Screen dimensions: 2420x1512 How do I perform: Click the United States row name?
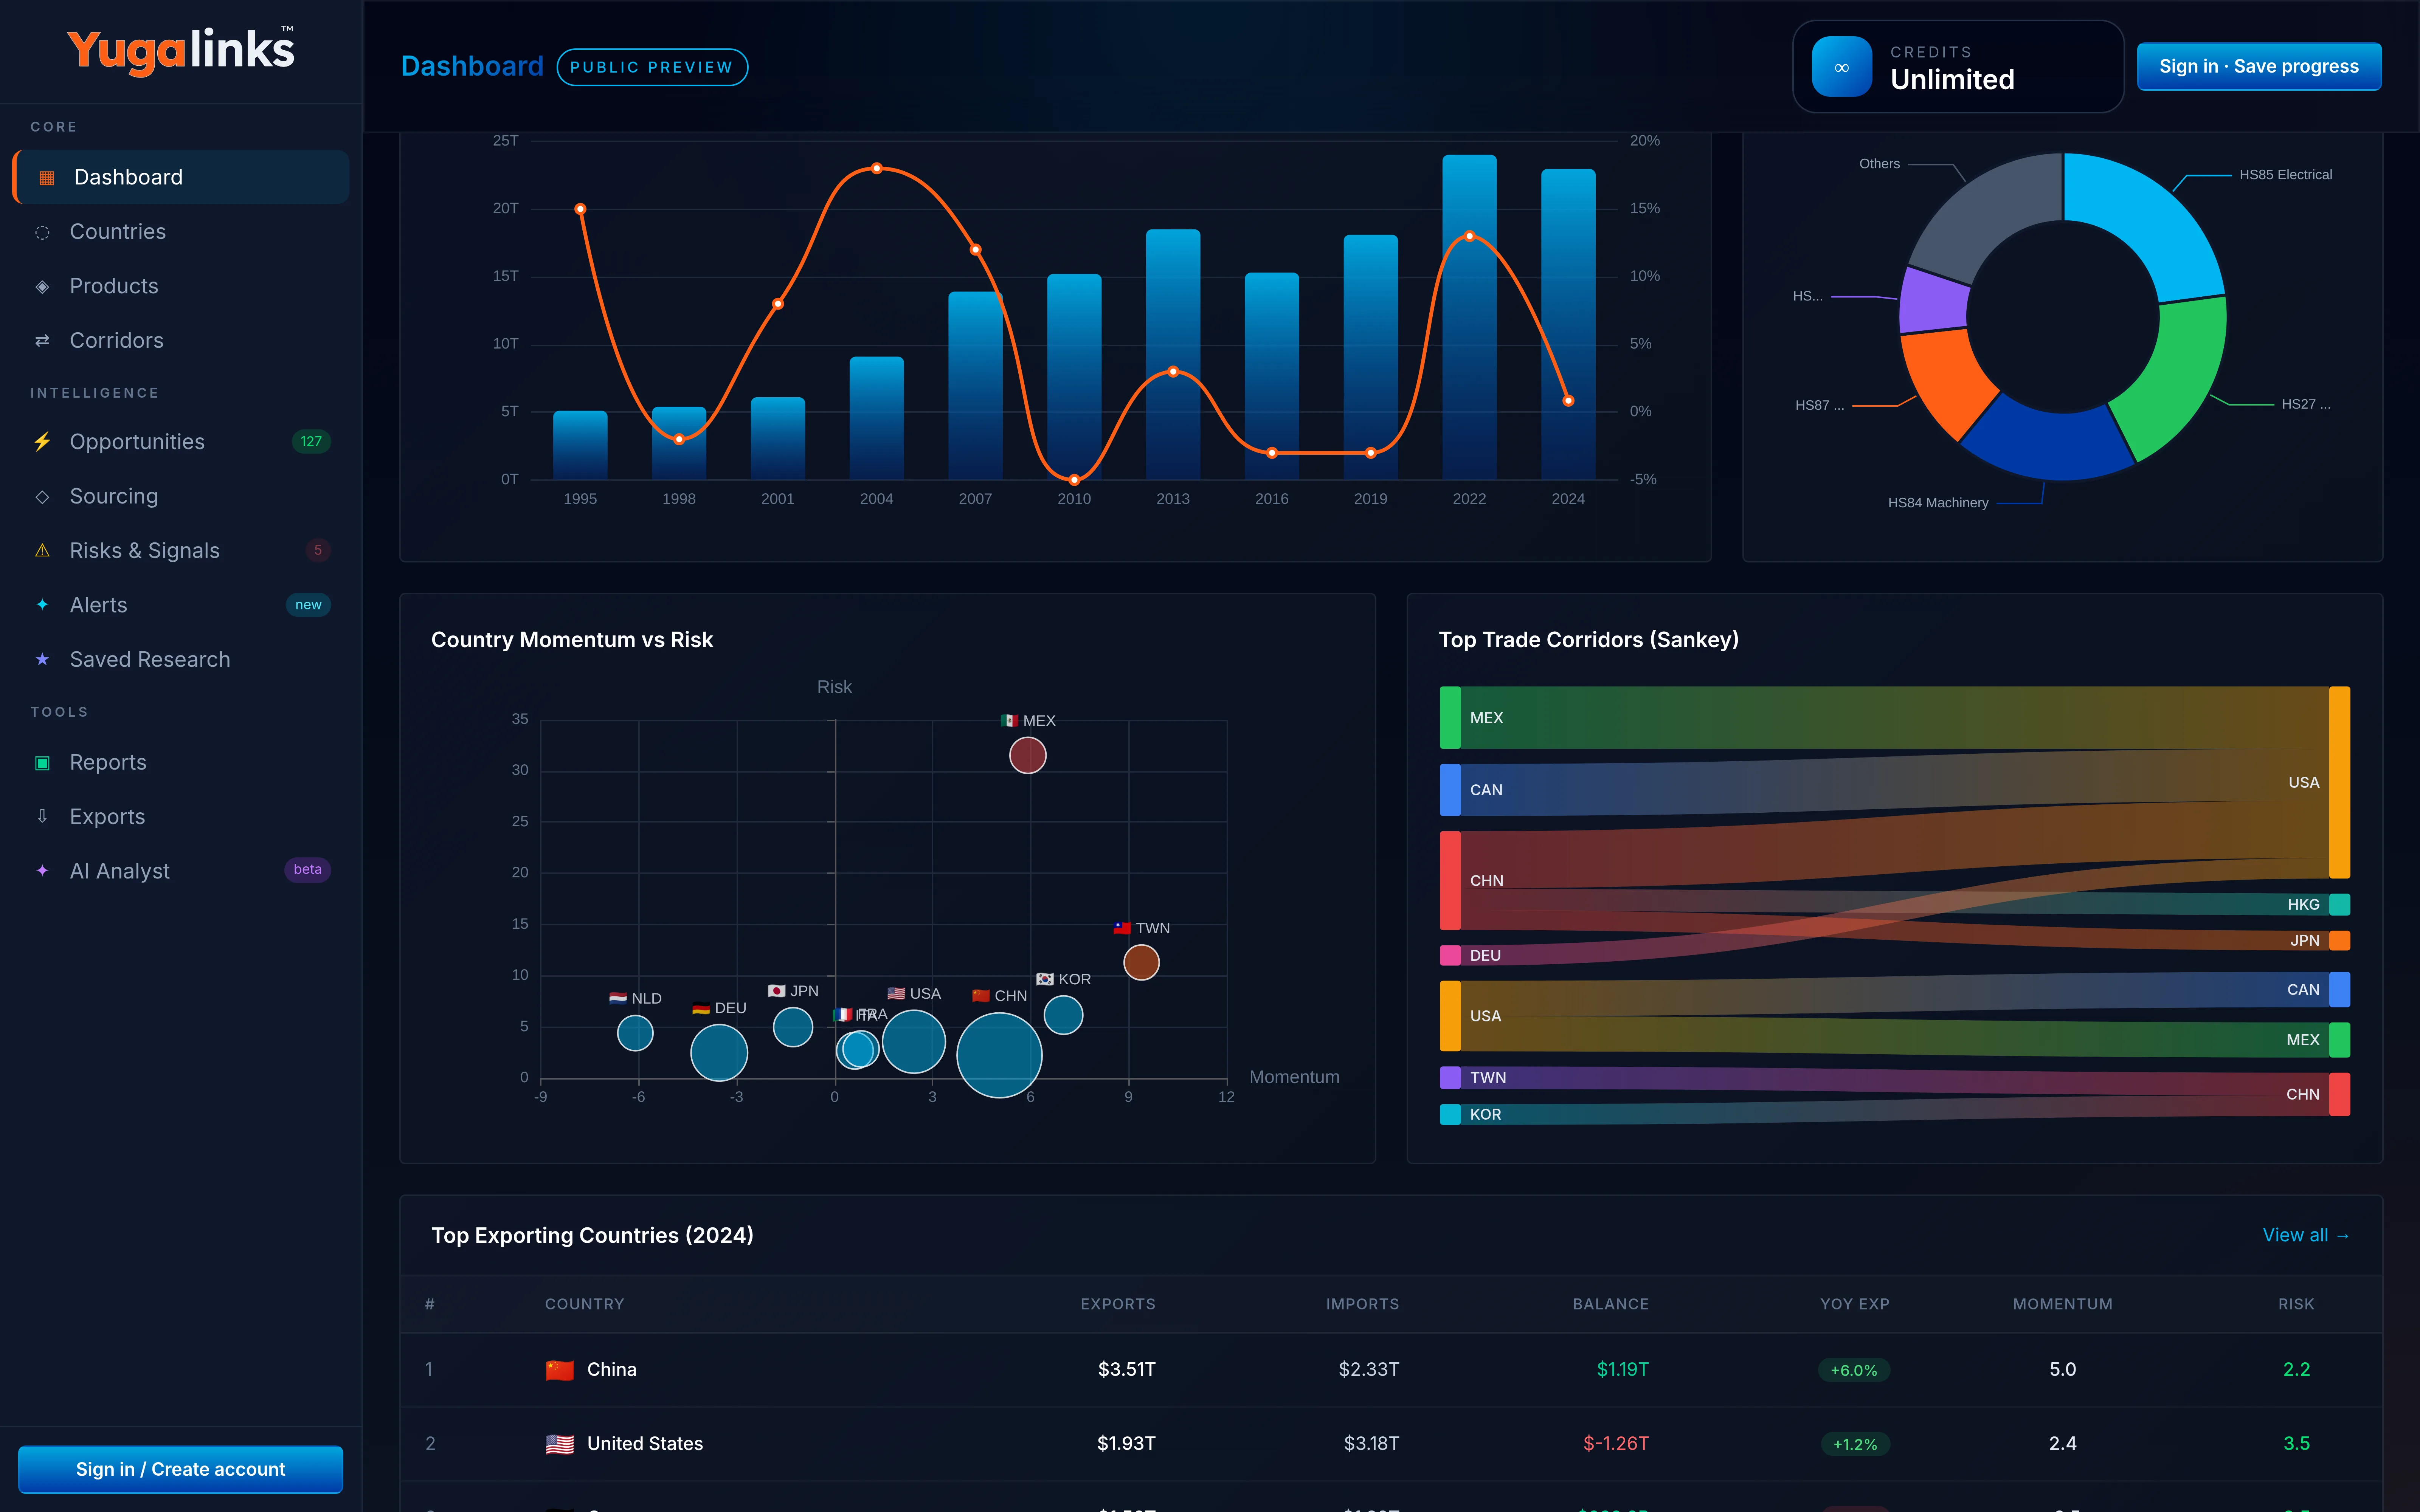(x=645, y=1444)
